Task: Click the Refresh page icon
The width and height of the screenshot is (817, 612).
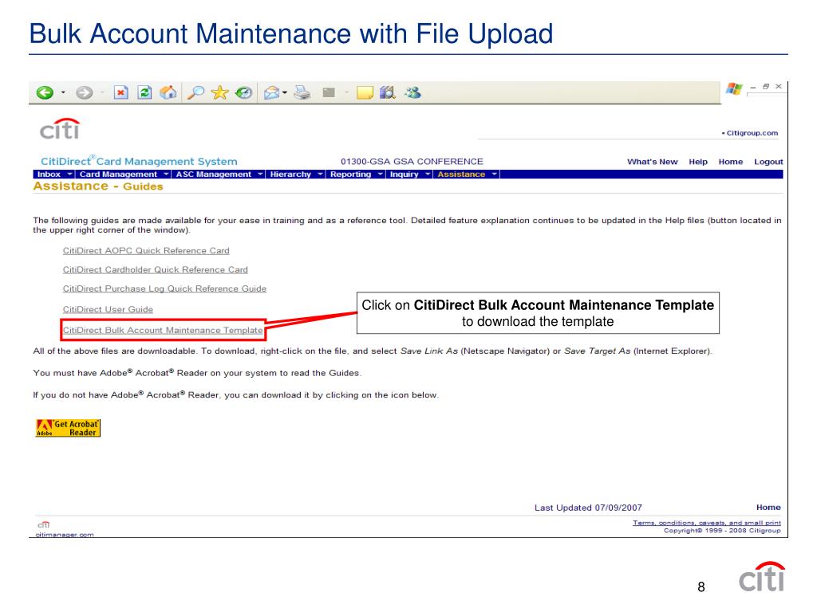Action: pos(144,92)
